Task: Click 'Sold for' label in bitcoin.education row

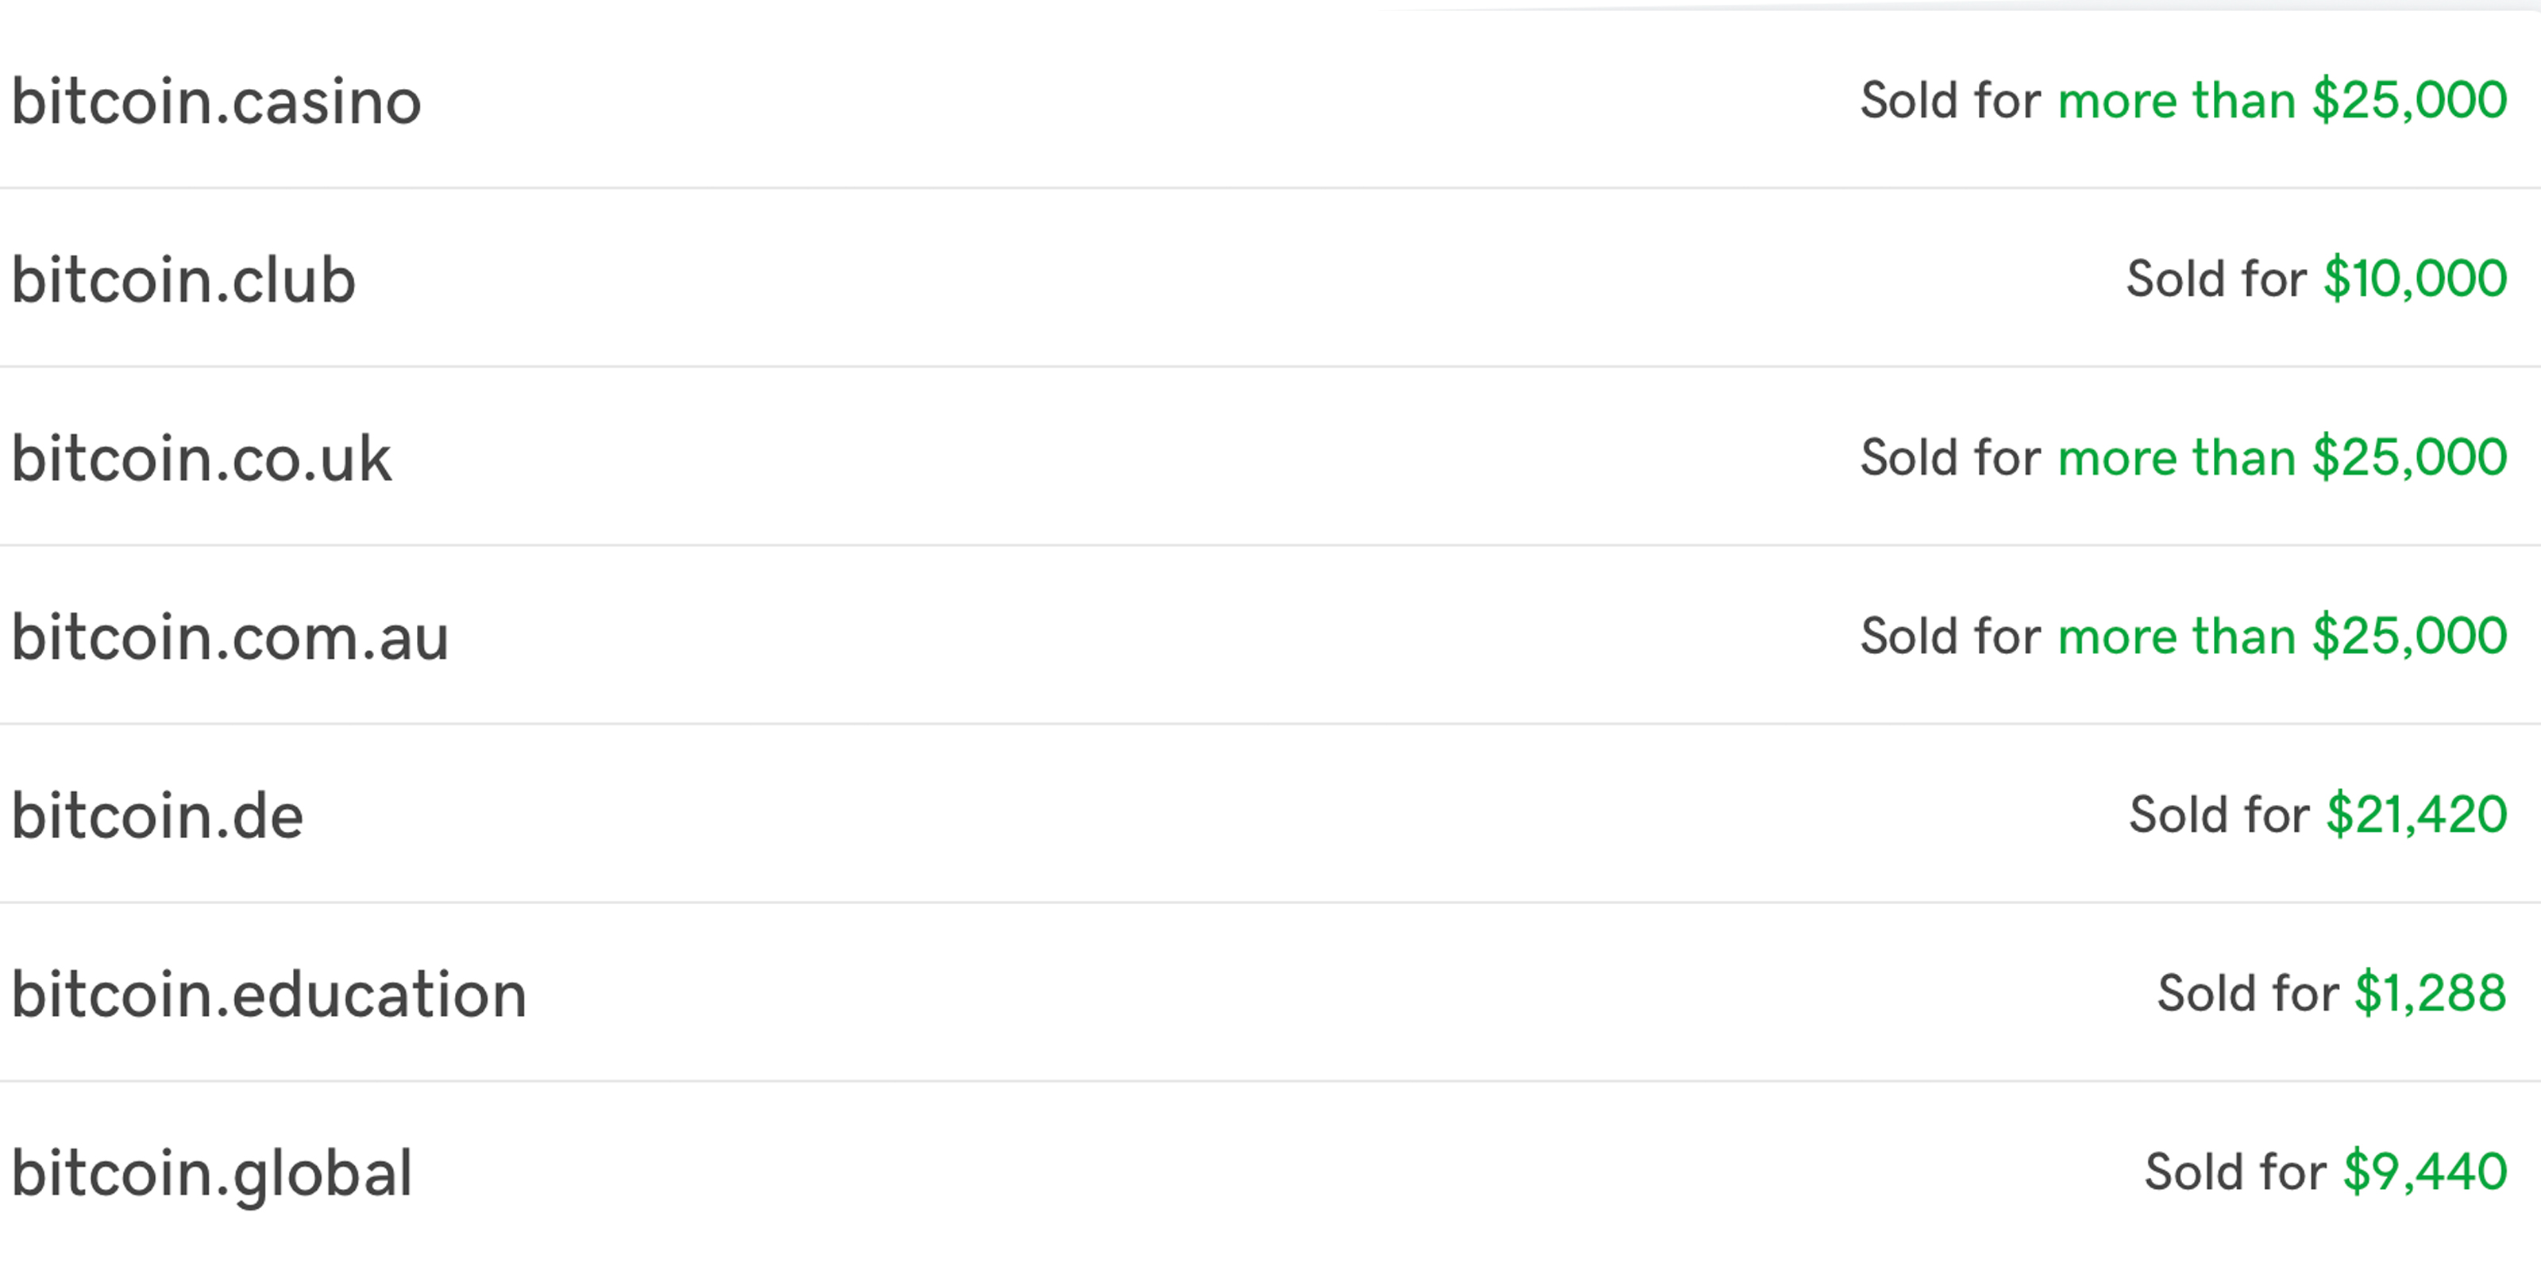Action: [x=2248, y=993]
